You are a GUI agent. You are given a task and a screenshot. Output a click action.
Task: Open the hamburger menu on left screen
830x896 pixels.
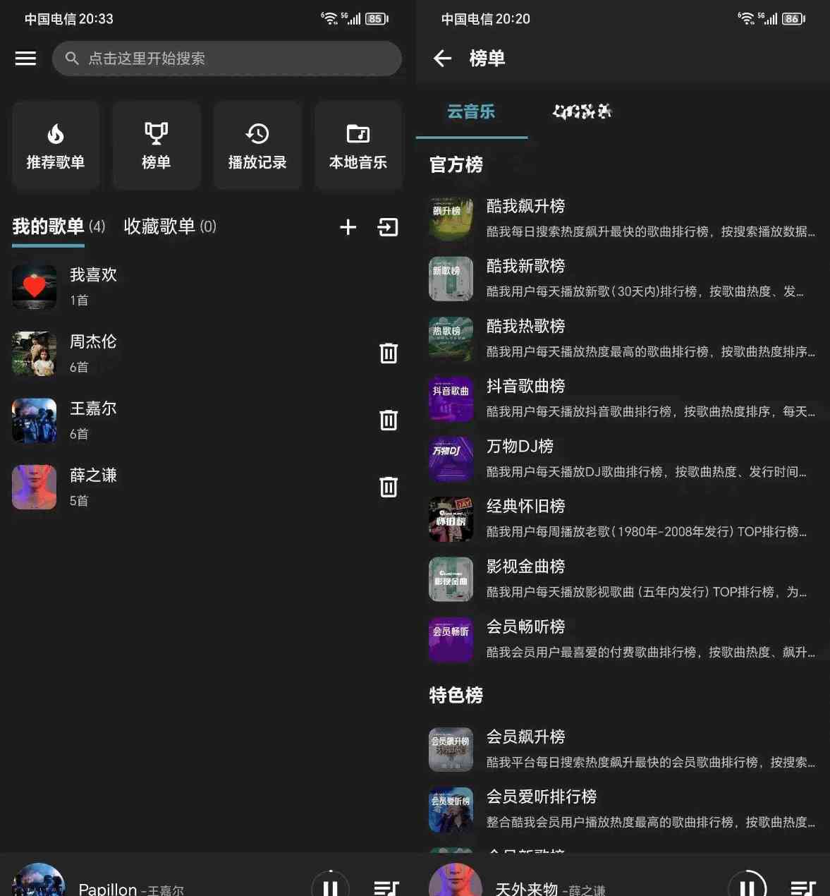tap(25, 59)
